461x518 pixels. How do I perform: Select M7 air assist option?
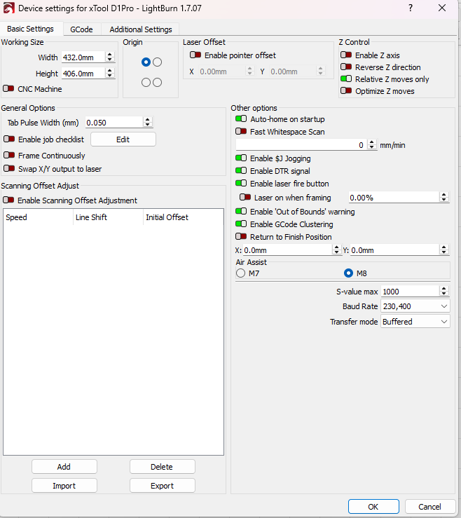point(241,273)
